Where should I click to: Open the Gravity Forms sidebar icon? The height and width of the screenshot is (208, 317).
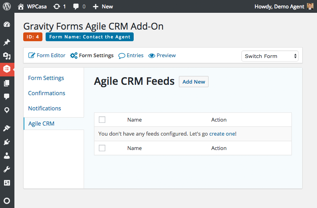tap(7, 69)
